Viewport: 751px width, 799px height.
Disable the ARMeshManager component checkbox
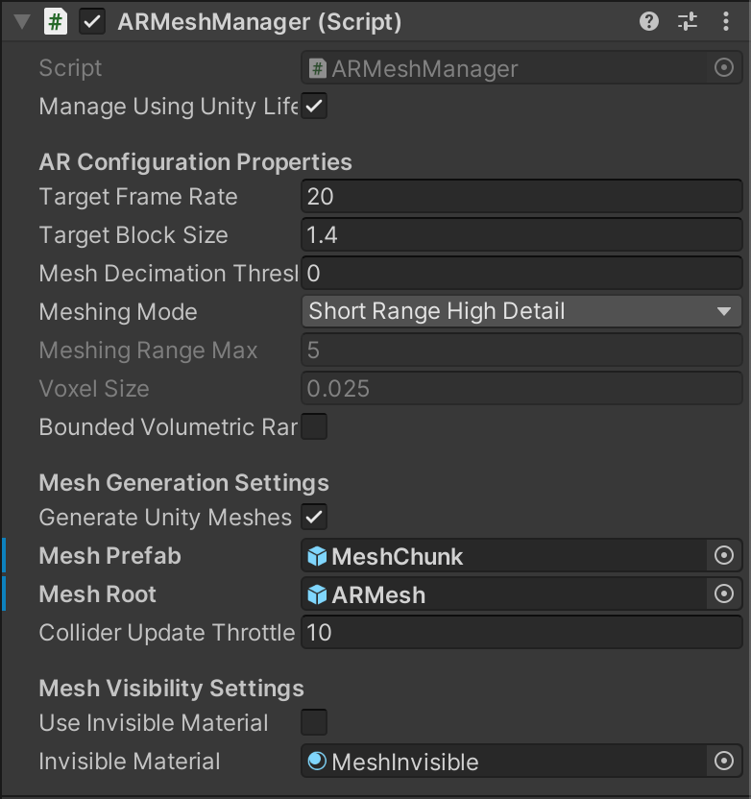click(93, 21)
